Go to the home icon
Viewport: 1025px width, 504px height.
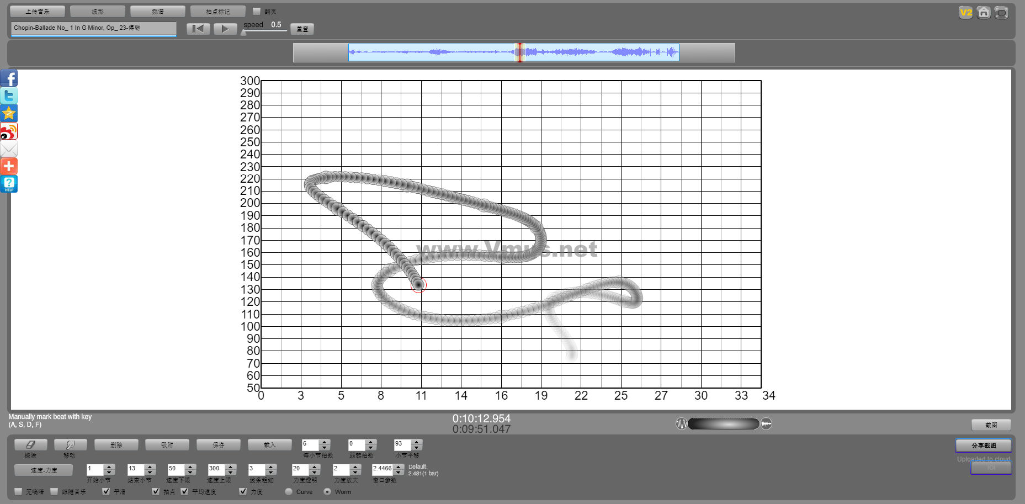[983, 13]
